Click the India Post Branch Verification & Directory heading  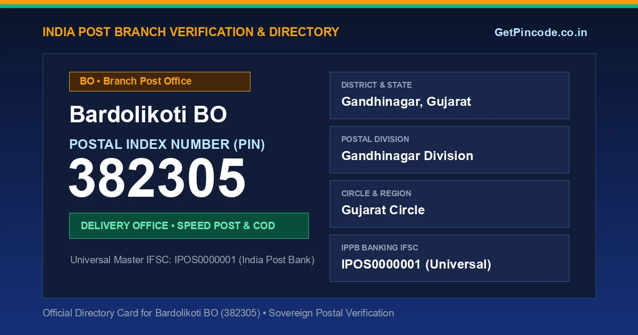point(191,32)
